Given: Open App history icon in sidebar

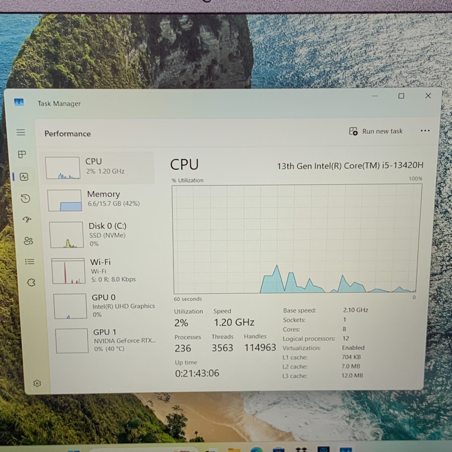Looking at the screenshot, I should coord(26,199).
